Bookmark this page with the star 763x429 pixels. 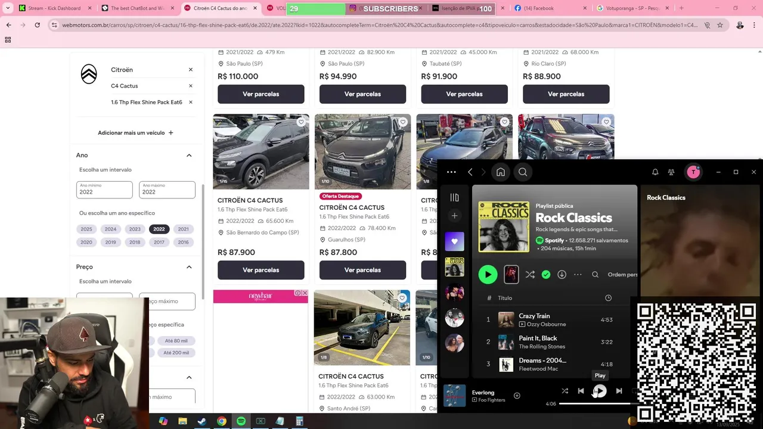coord(720,25)
